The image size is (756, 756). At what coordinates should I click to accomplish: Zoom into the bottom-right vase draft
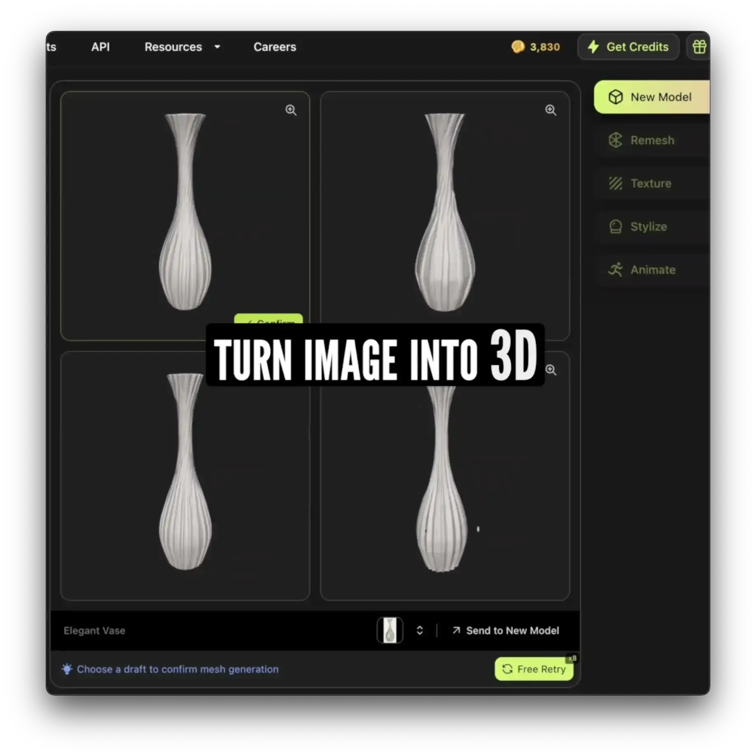[x=551, y=370]
